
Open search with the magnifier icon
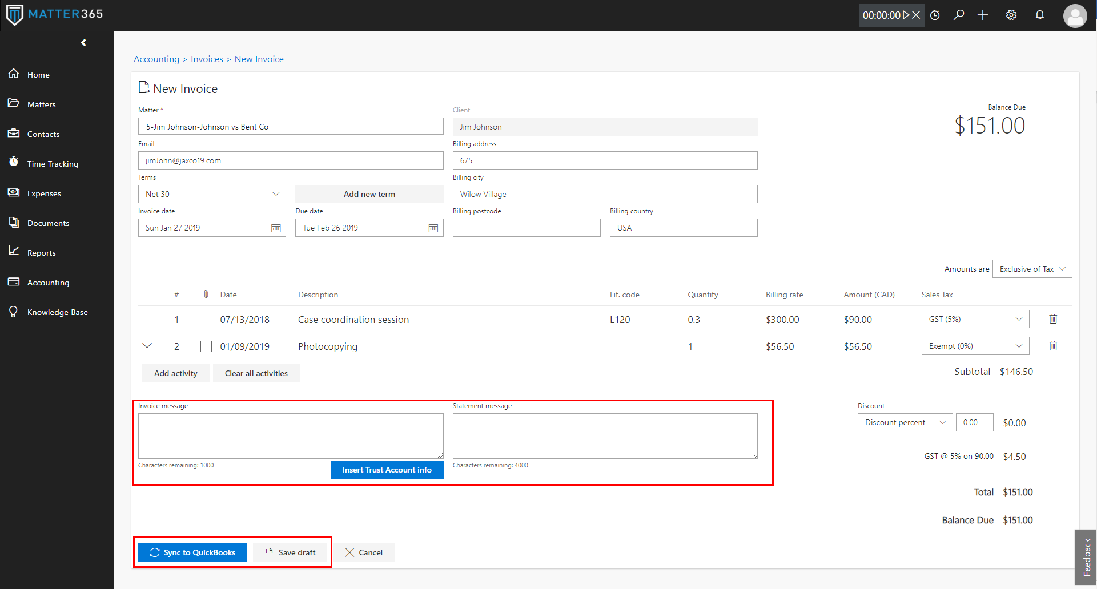[x=959, y=15]
